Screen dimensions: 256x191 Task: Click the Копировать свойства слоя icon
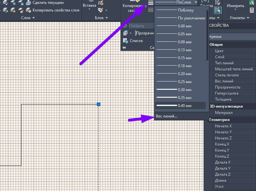28,10
